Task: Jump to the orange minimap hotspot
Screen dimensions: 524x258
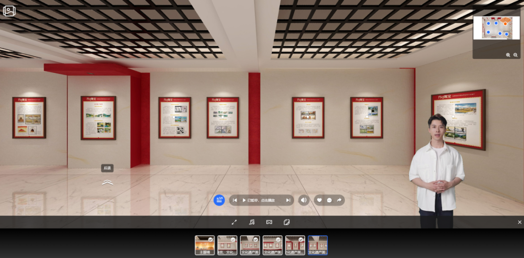Action: point(505,23)
